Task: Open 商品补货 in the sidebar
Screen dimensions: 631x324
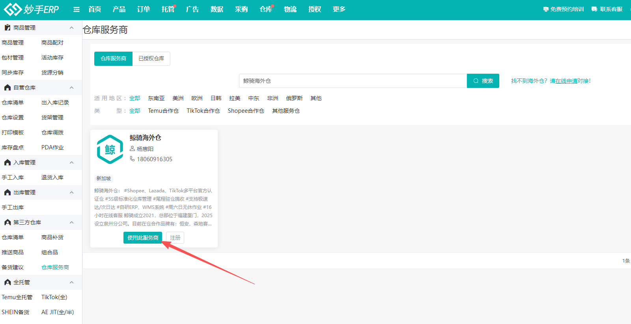Action: pyautogui.click(x=52, y=237)
